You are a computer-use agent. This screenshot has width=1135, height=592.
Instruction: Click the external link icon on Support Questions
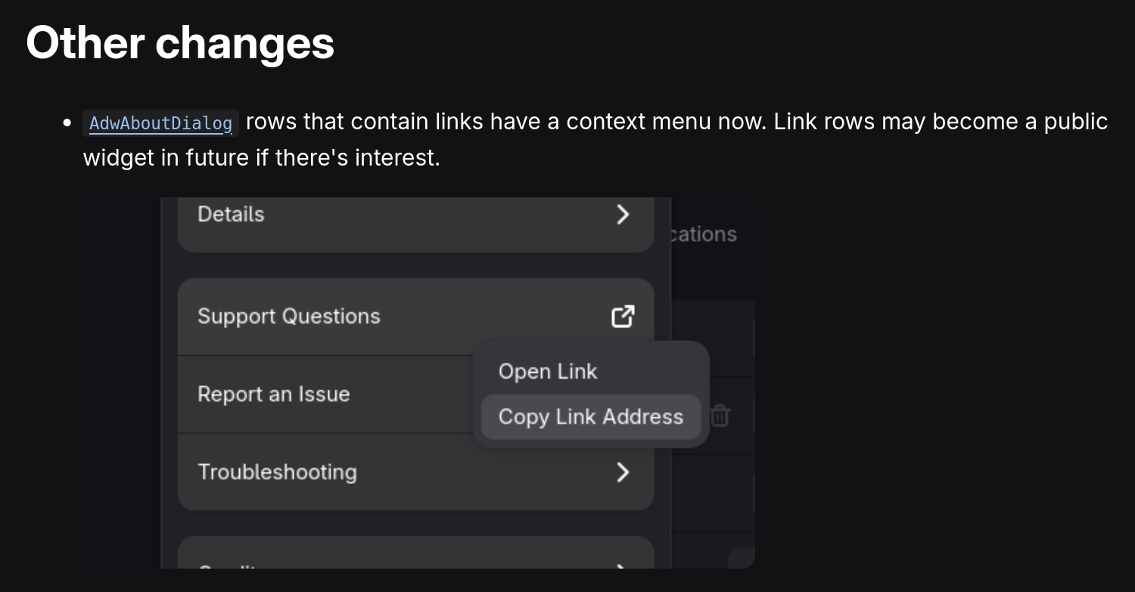point(622,317)
